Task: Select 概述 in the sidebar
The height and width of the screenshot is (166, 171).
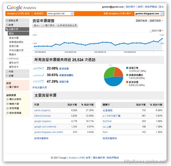Action: click(19, 34)
